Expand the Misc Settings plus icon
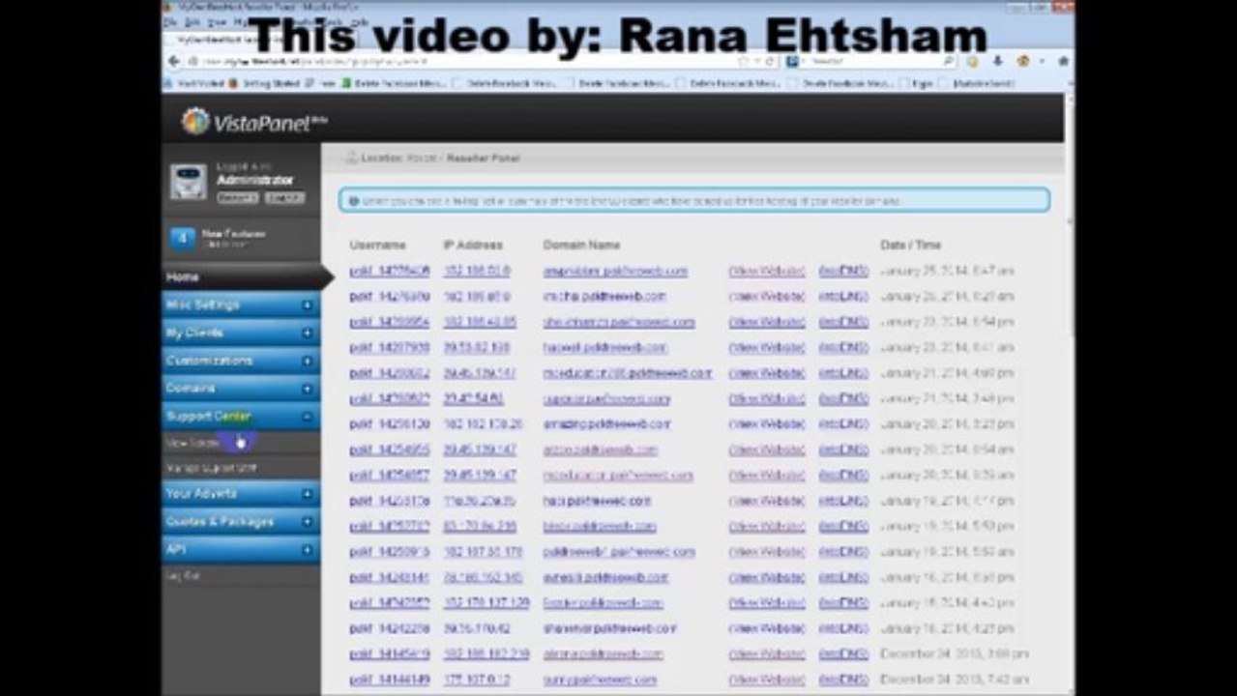Image resolution: width=1237 pixels, height=696 pixels. point(307,305)
